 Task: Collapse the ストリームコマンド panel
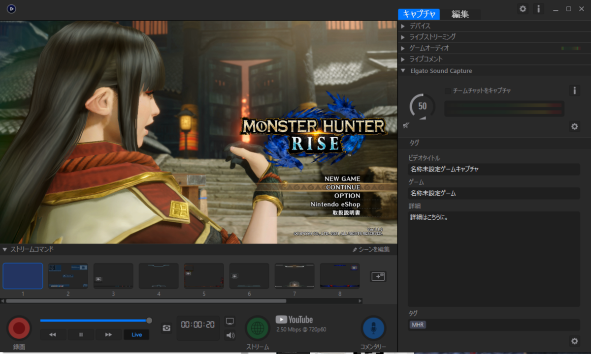[4, 250]
